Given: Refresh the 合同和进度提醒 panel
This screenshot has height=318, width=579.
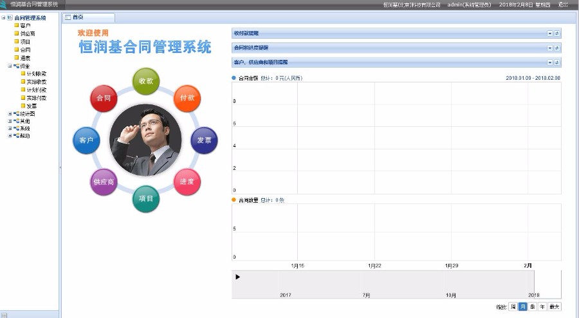Looking at the screenshot, I should [x=557, y=48].
